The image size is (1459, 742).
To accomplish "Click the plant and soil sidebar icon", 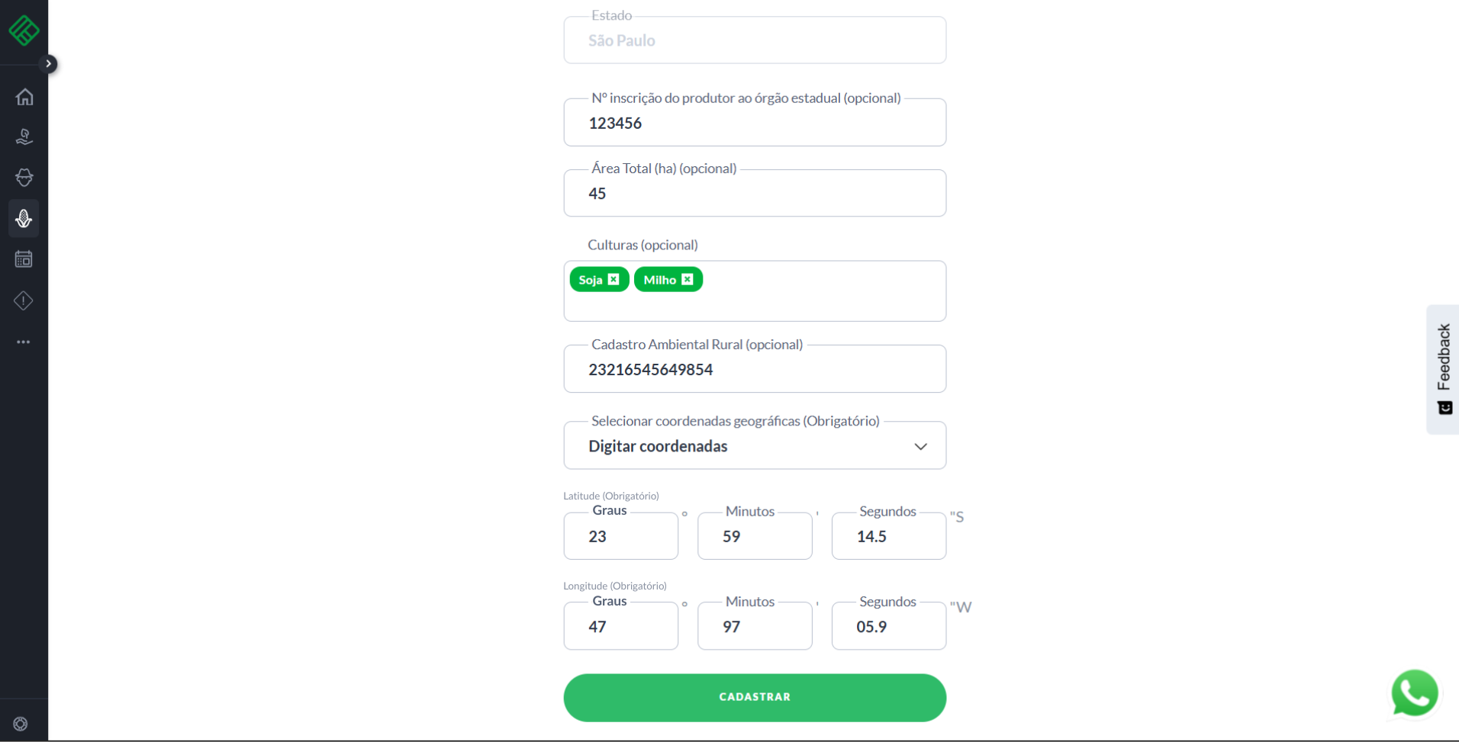I will click(24, 137).
